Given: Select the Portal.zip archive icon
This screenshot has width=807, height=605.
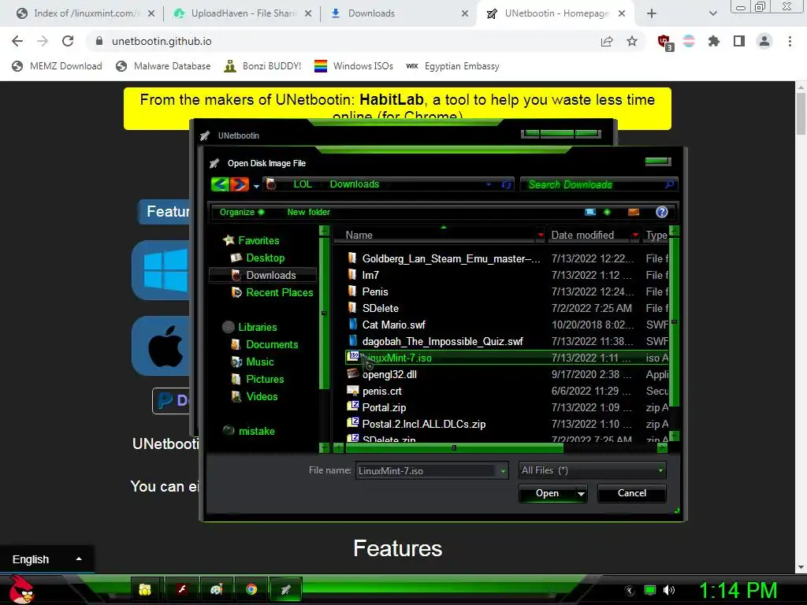Looking at the screenshot, I should click(x=353, y=406).
